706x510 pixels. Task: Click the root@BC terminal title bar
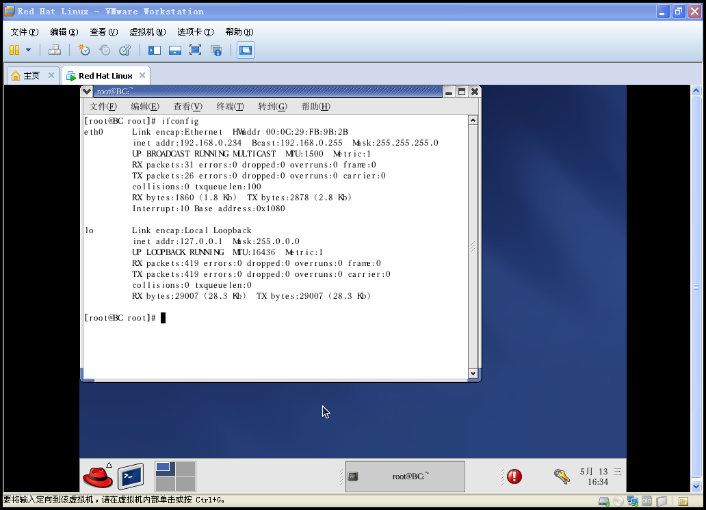click(267, 92)
